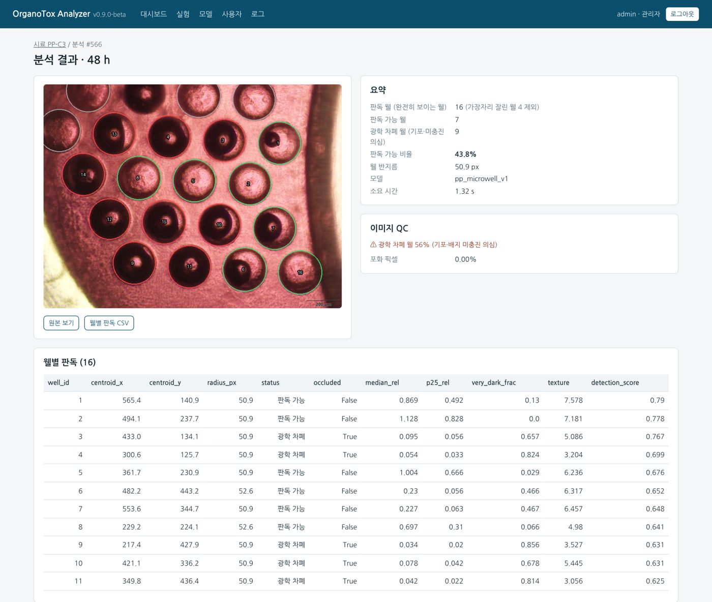The width and height of the screenshot is (712, 602).
Task: Download the 웰별 판독 CSV
Action: (109, 323)
